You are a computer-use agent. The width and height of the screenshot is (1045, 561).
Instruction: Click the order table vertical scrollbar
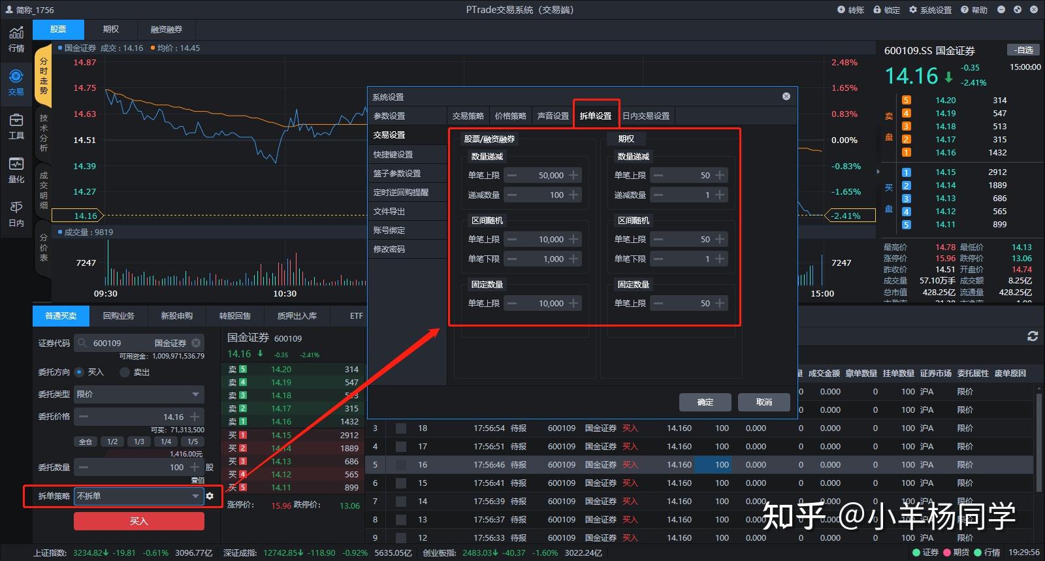(x=1038, y=444)
